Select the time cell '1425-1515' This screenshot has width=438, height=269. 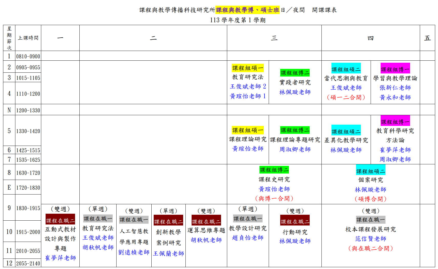tap(28, 150)
